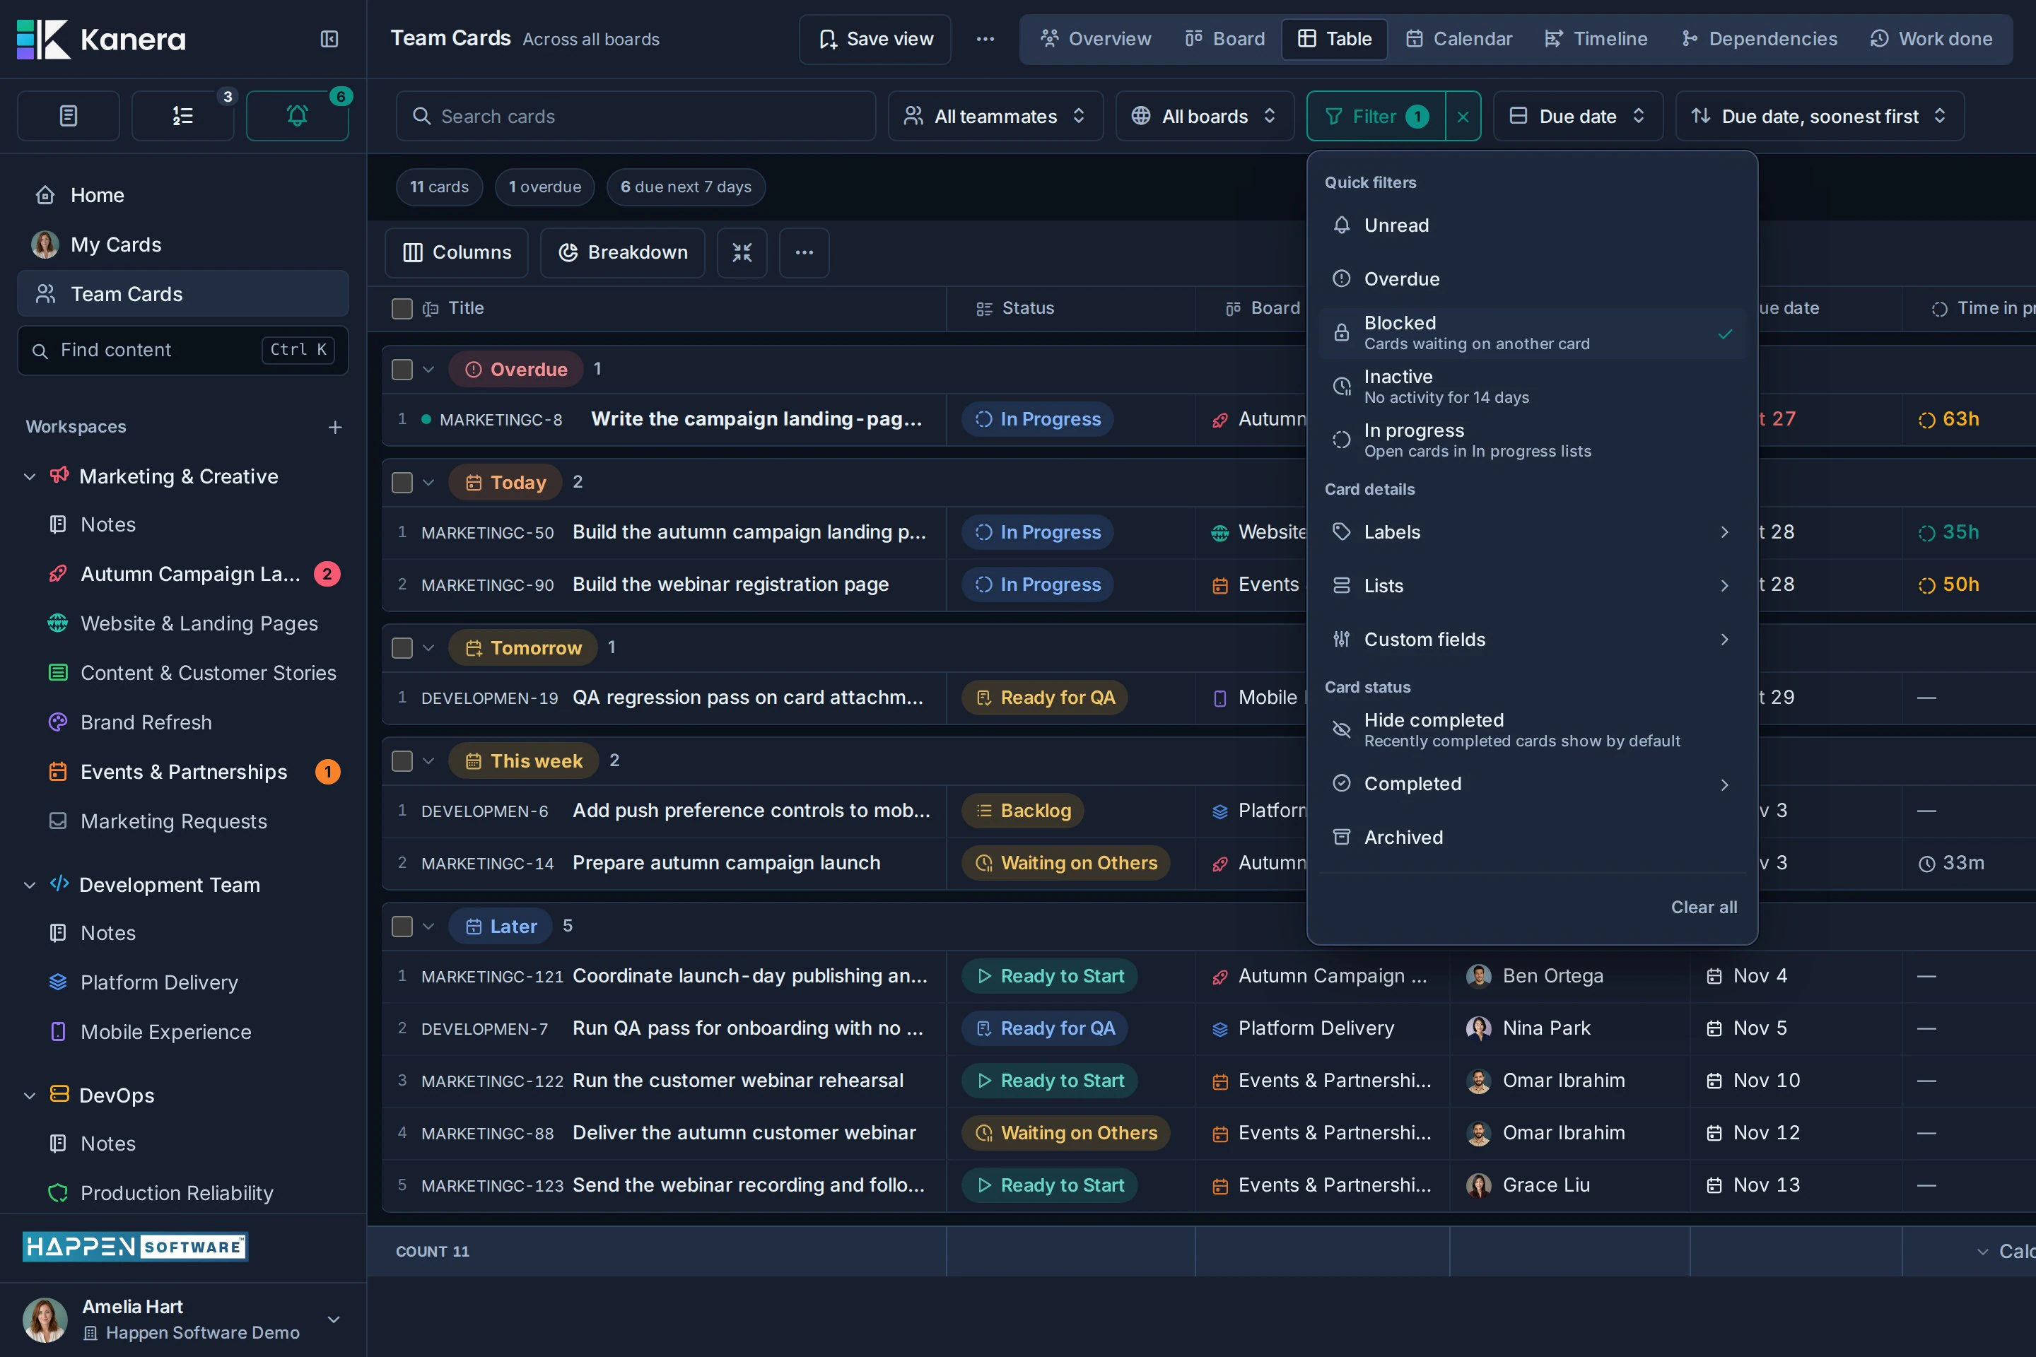The width and height of the screenshot is (2036, 1357).
Task: Check the Today group checkbox
Action: point(402,482)
